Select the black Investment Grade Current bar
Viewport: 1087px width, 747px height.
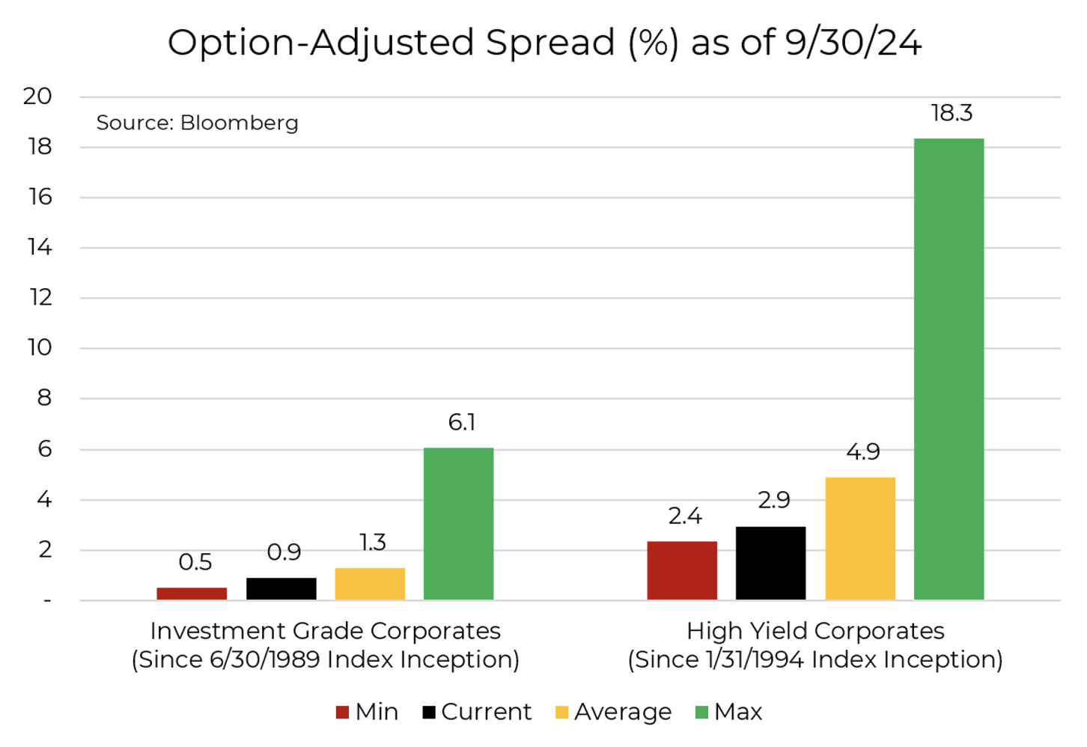281,589
